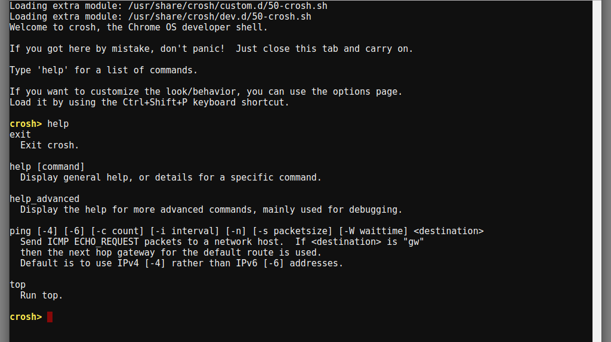Click the 'help_advanced' command entry
This screenshot has height=342, width=611.
(44, 199)
